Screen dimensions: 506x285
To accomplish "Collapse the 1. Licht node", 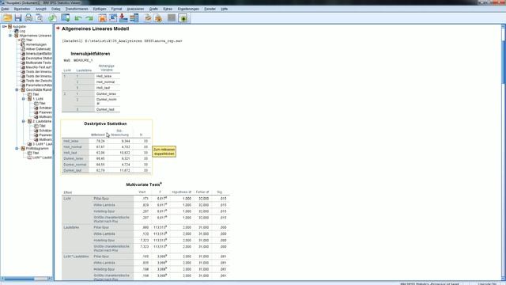I will click(x=24, y=98).
